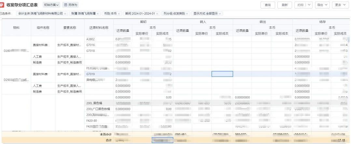The image size is (351, 144).
Task: Open the 初始方案 scheme dropdown
Action: tap(51, 5)
